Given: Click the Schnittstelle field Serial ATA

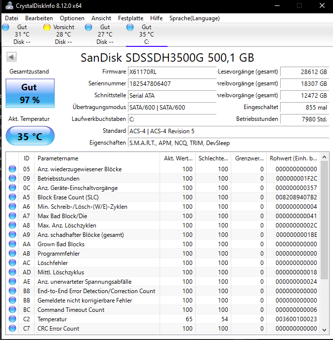Looking at the screenshot, I should click(172, 96).
